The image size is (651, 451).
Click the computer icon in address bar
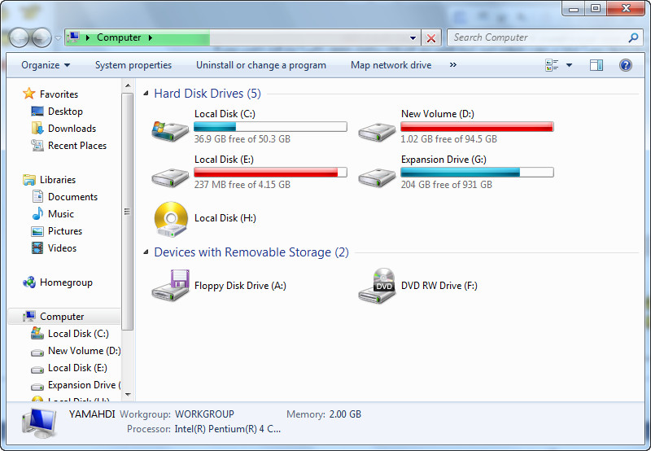pyautogui.click(x=73, y=37)
